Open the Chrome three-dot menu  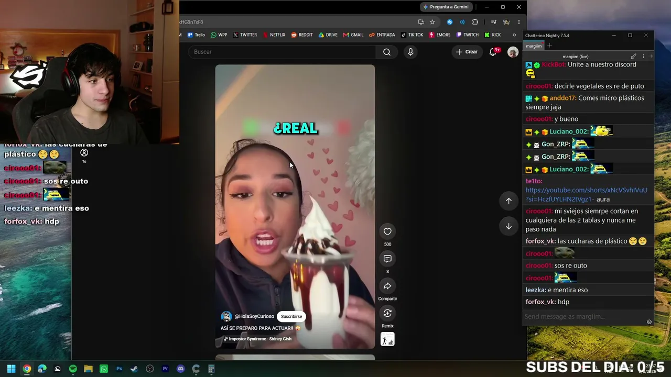pyautogui.click(x=518, y=22)
